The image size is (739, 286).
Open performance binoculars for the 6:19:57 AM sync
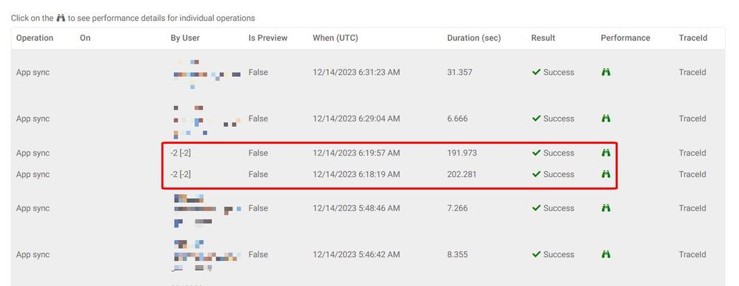(x=606, y=153)
